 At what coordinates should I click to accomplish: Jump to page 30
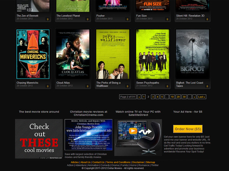(x=184, y=97)
